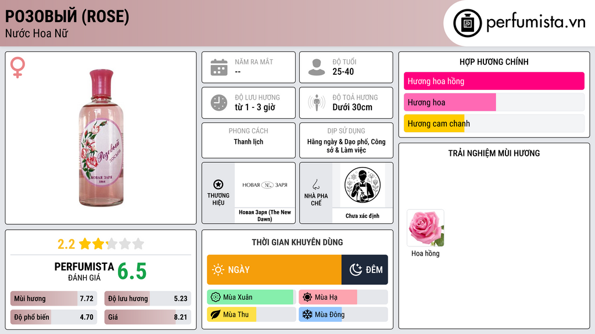The width and height of the screenshot is (595, 334).
Task: Click the Mùa Hạ season bar
Action: coord(343,297)
